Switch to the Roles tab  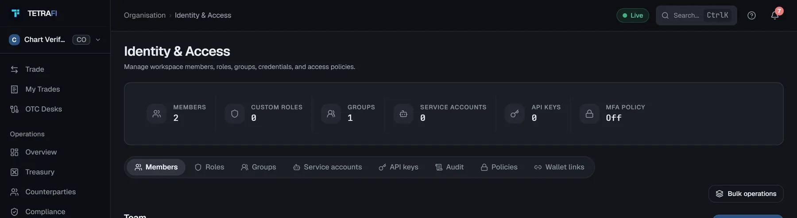[209, 167]
